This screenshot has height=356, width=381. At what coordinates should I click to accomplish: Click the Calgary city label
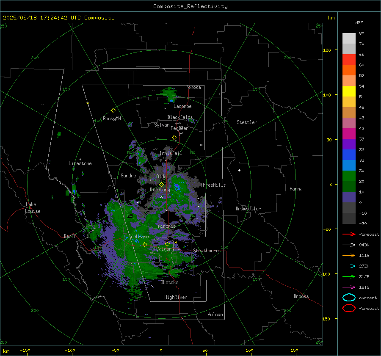[x=165, y=249]
